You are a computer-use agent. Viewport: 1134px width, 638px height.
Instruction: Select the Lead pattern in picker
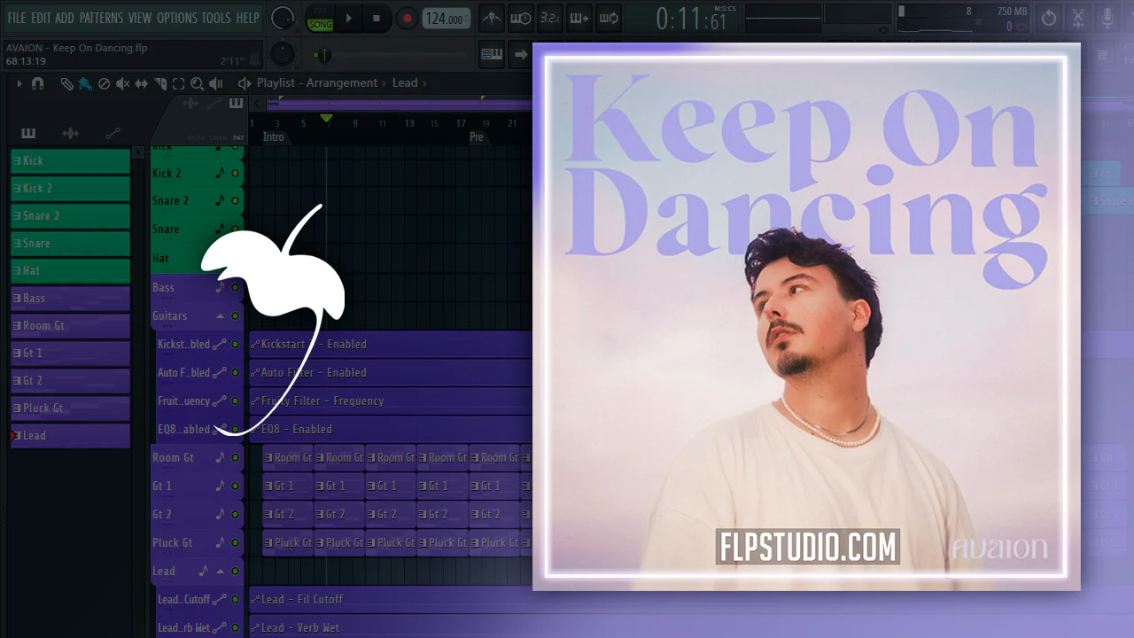coord(71,436)
